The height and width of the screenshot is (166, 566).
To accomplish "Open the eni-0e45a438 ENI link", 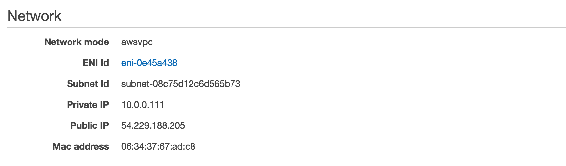I will [x=149, y=63].
